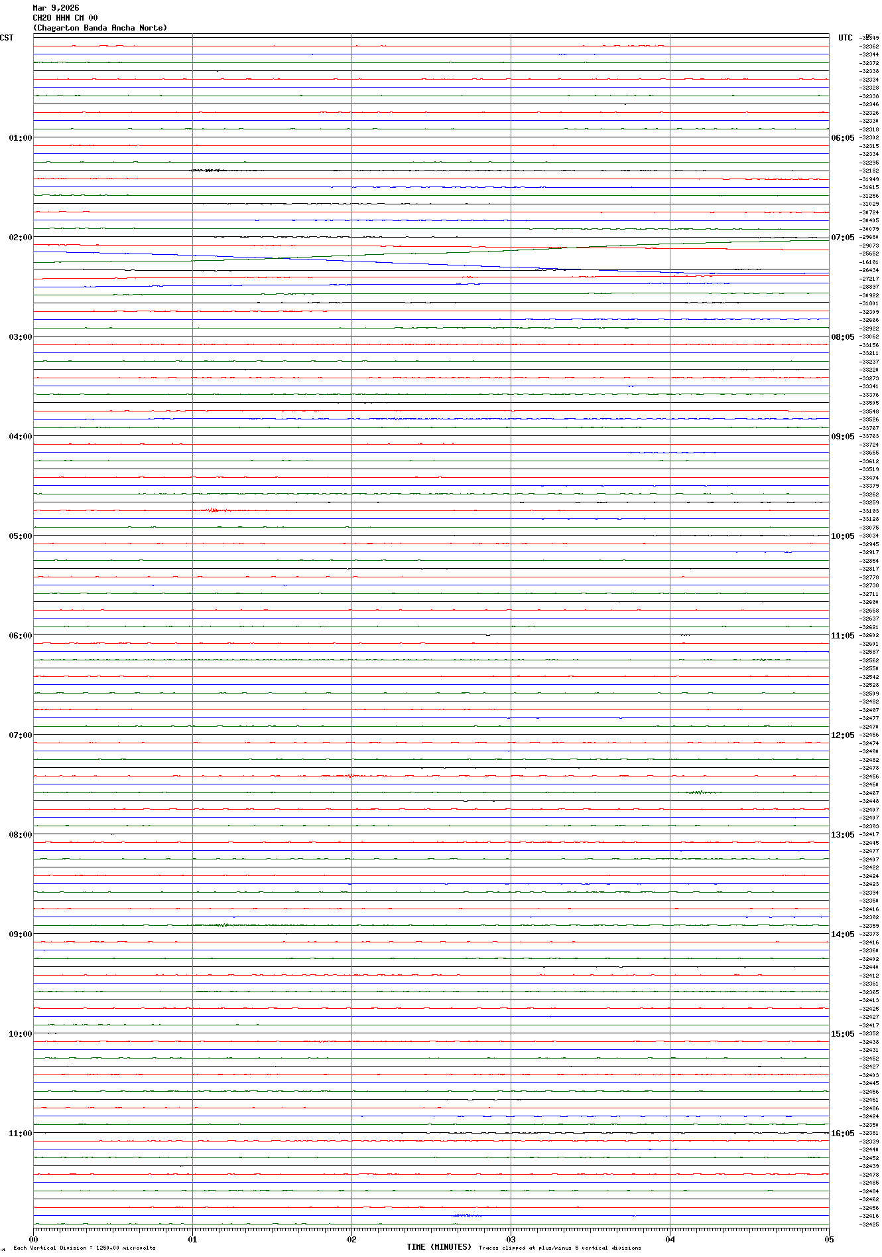
Task: Click the TIME (MINUTES) axis title
Action: click(x=439, y=1247)
